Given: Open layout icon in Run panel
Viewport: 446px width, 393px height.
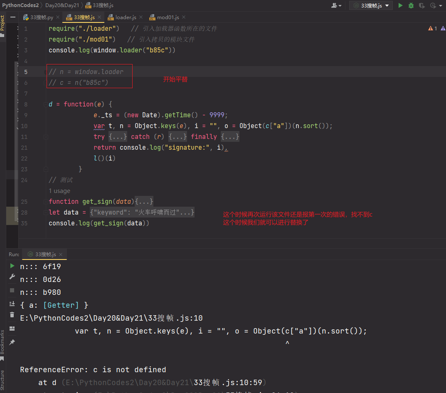Looking at the screenshot, I should [12, 329].
